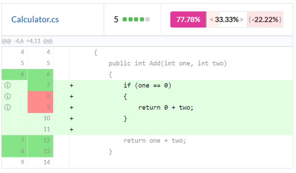Click the plus marker on the if statement line
Image resolution: width=296 pixels, height=173 pixels.
coord(71,85)
